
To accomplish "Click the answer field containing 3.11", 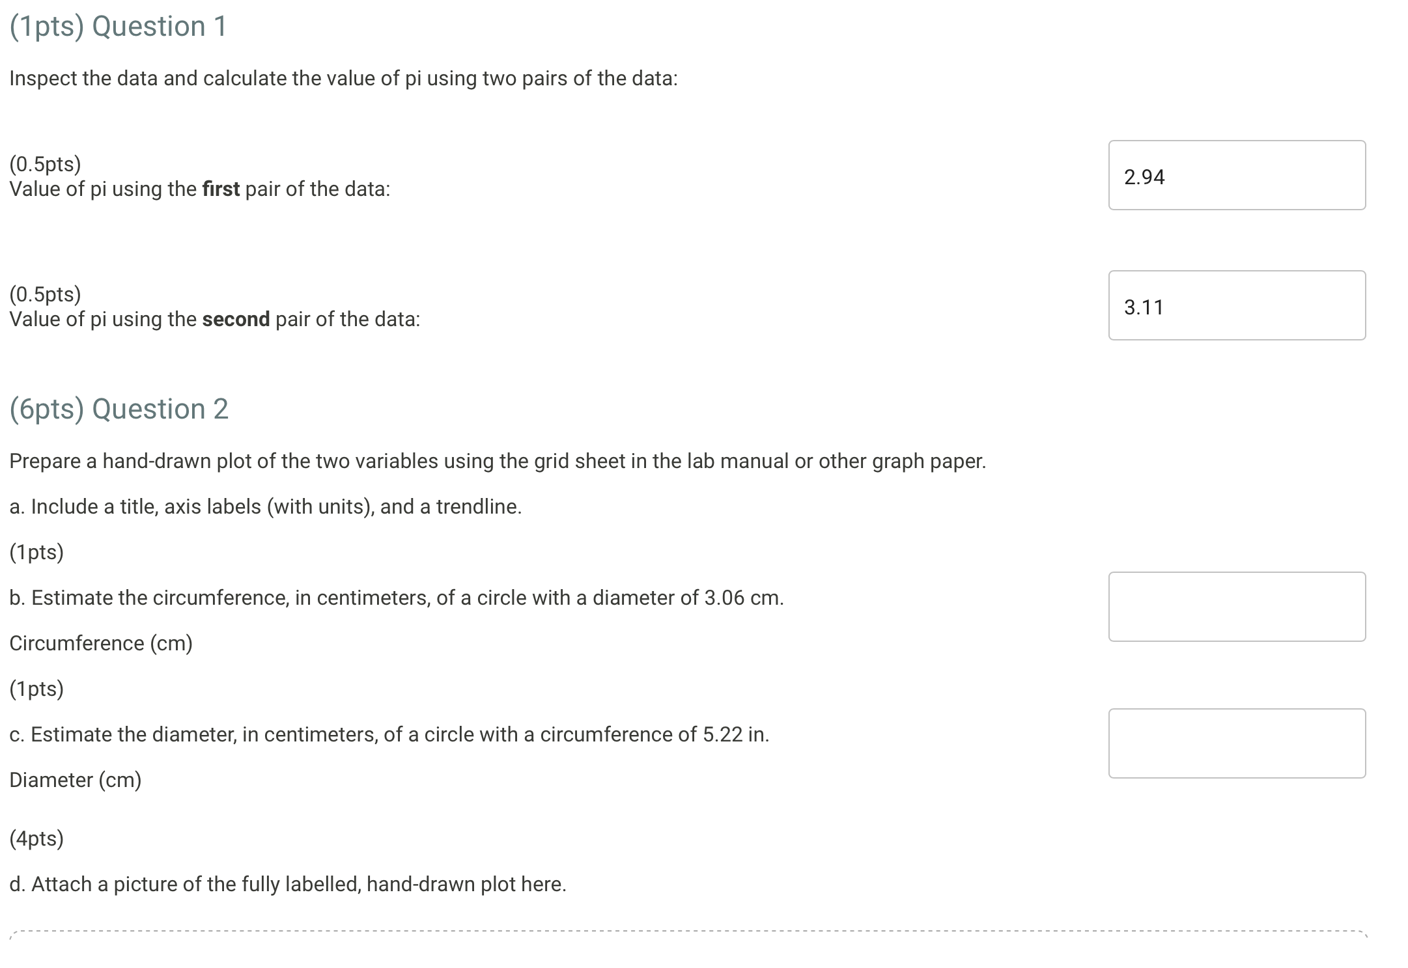I will tap(1237, 305).
